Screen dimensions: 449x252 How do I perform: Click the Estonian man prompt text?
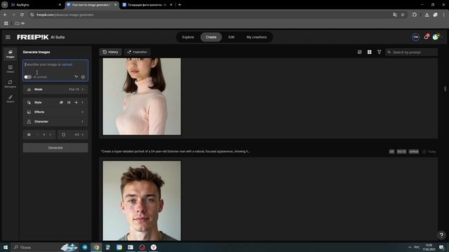point(175,151)
